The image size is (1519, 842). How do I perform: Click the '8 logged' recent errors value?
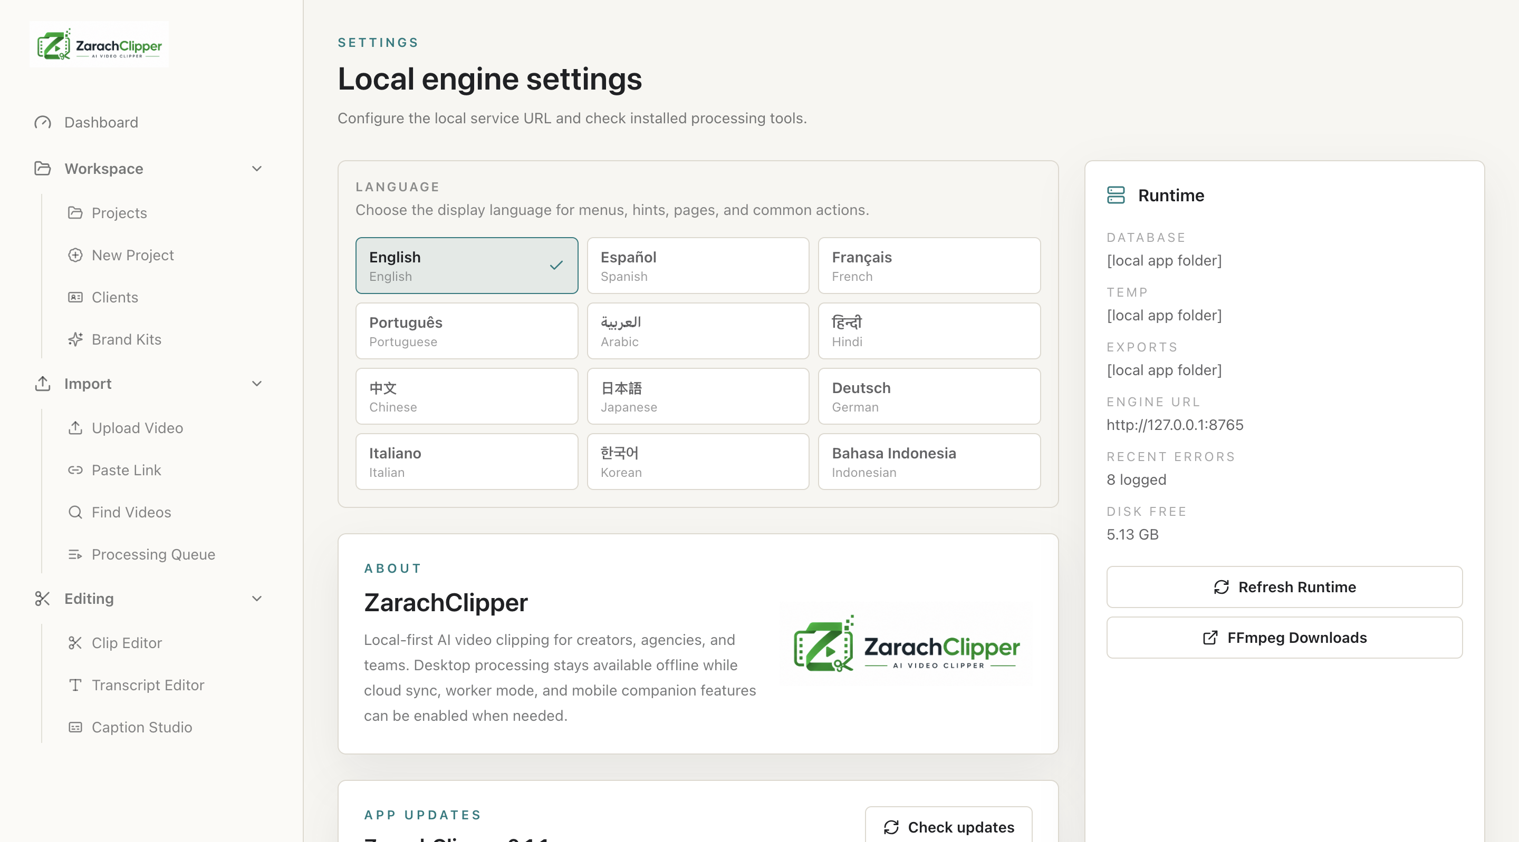coord(1136,479)
